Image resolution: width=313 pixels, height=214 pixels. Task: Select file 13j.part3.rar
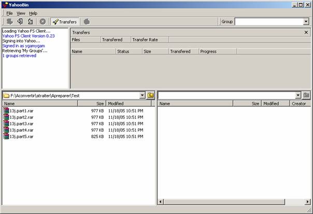(x=21, y=124)
